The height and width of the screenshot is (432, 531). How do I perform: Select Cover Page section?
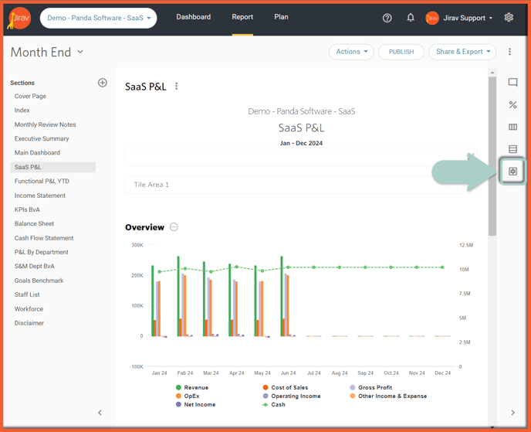pyautogui.click(x=30, y=96)
